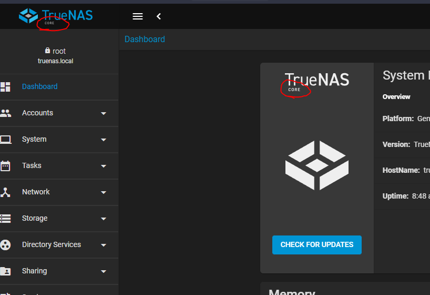Click the Uptime label
The height and width of the screenshot is (295, 430).
tap(395, 196)
